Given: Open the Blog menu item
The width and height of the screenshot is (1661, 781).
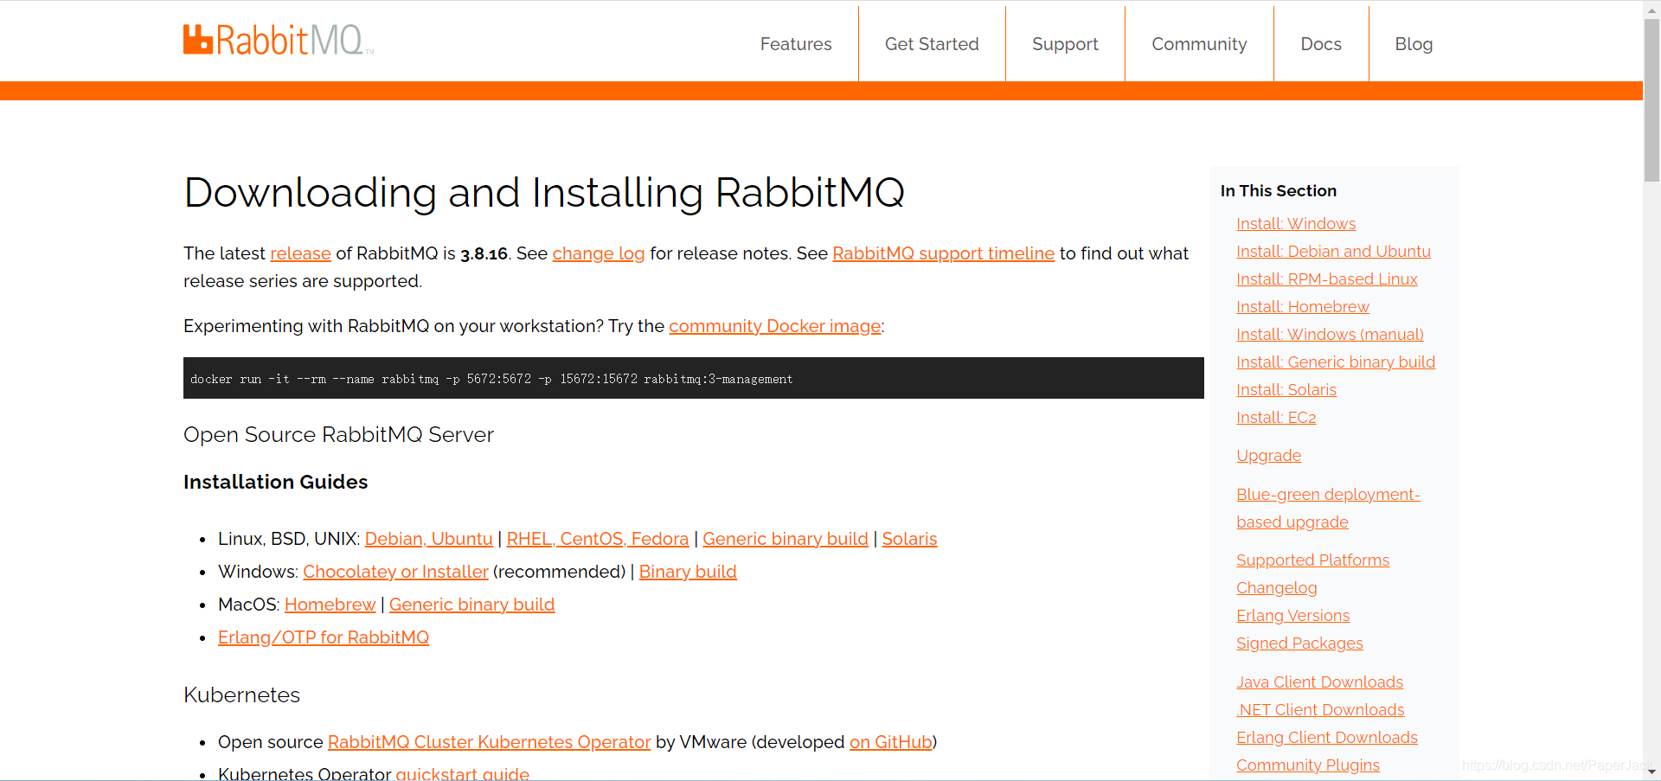Looking at the screenshot, I should [x=1414, y=44].
